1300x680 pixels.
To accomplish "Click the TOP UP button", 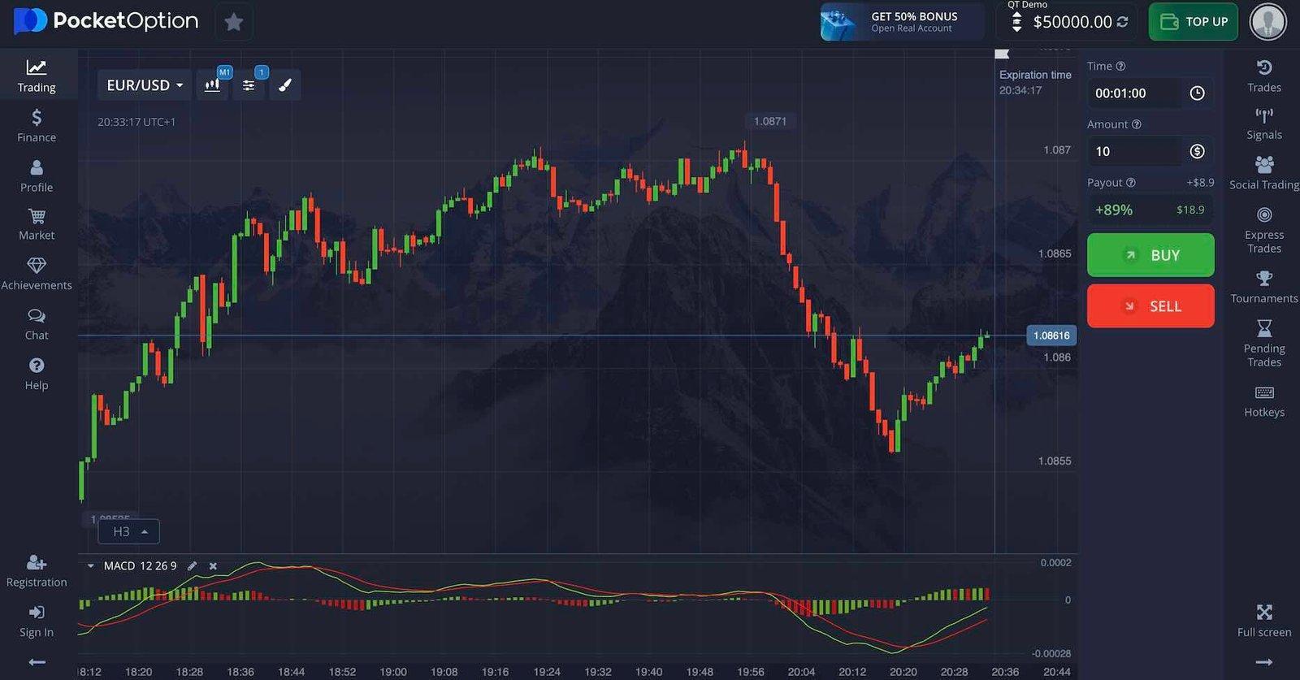I will pos(1194,22).
